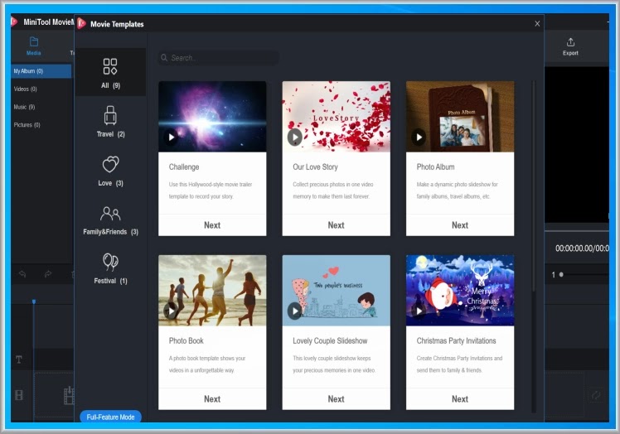Open the Travel (2) template category
This screenshot has height=434, width=620.
pyautogui.click(x=110, y=122)
